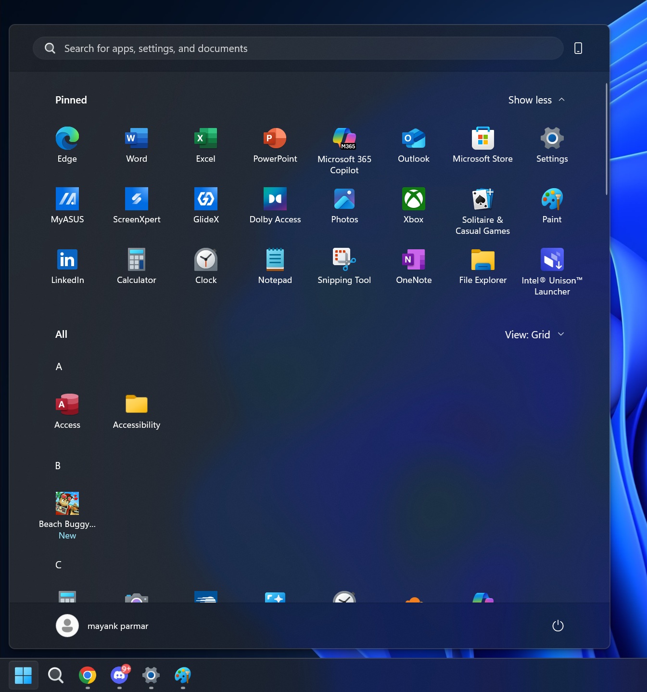Screen dimensions: 647x692
Task: Click the letter B section header
Action: coord(58,466)
